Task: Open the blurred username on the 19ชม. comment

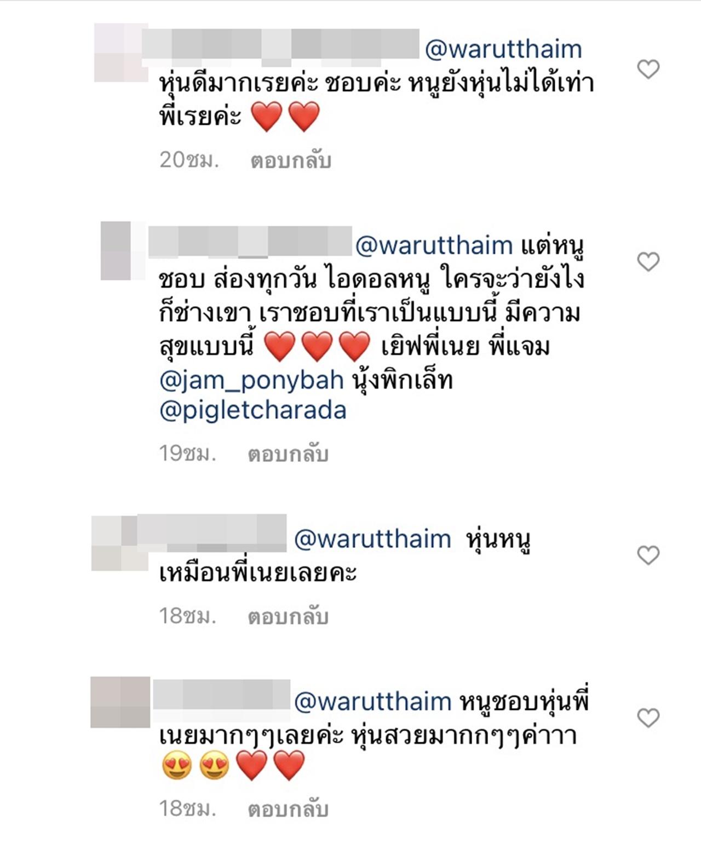Action: (250, 240)
